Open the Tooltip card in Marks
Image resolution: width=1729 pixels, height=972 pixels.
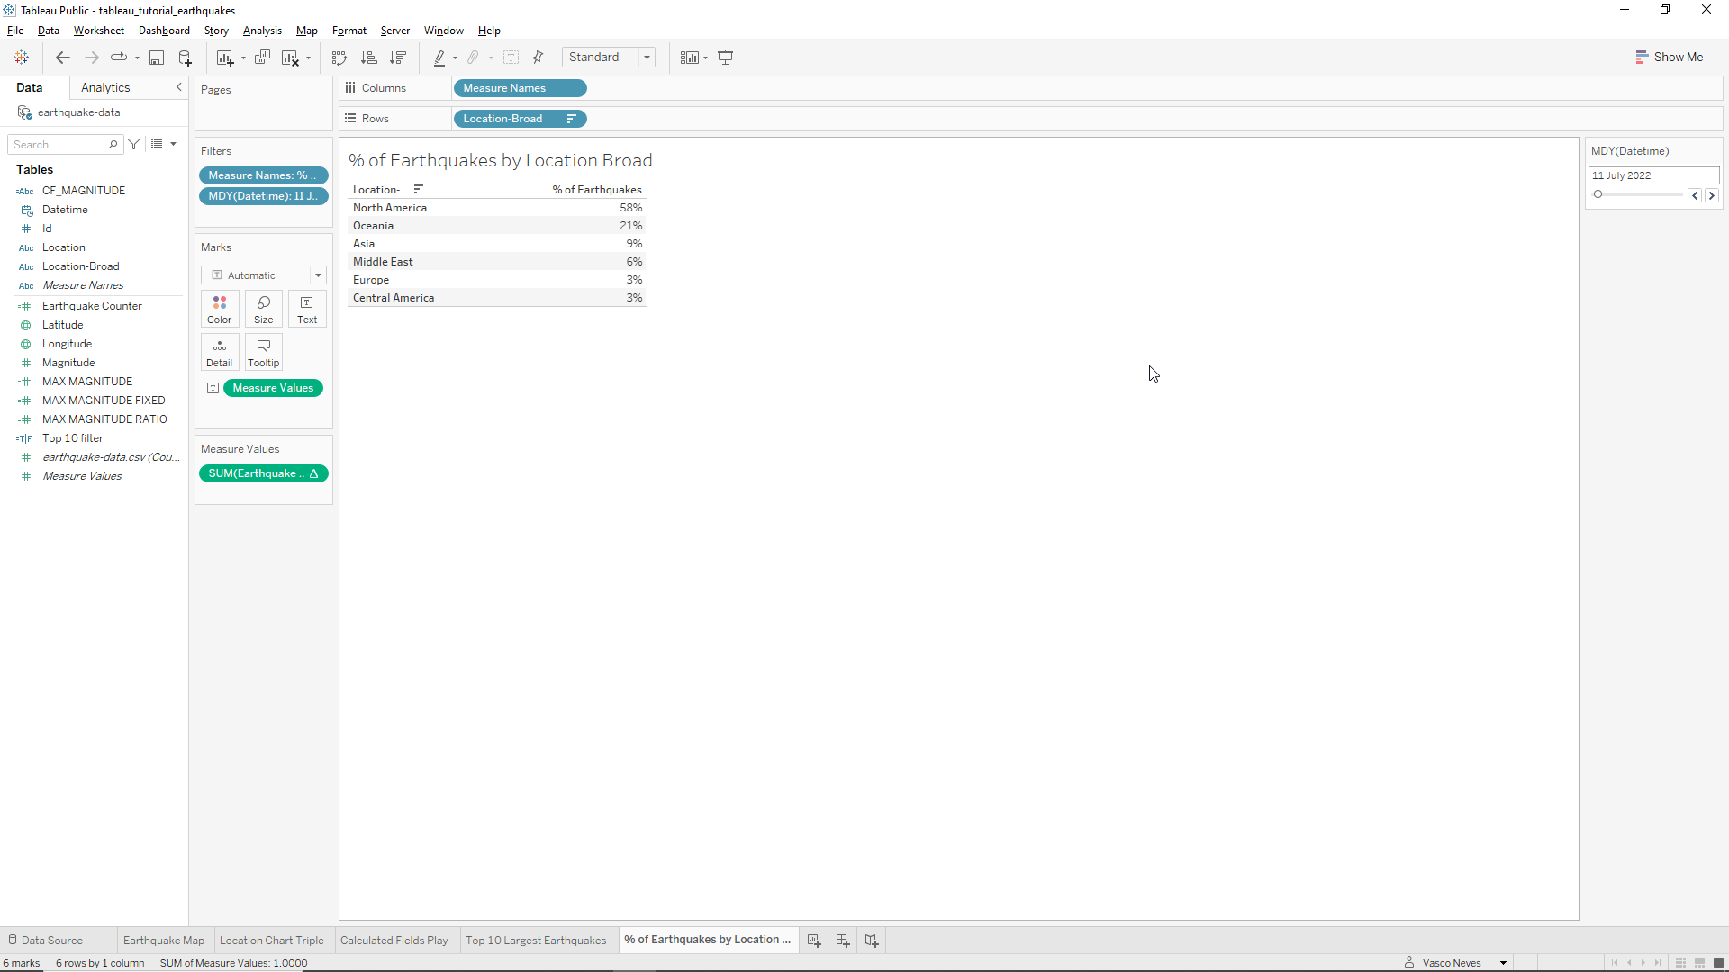[x=263, y=352]
